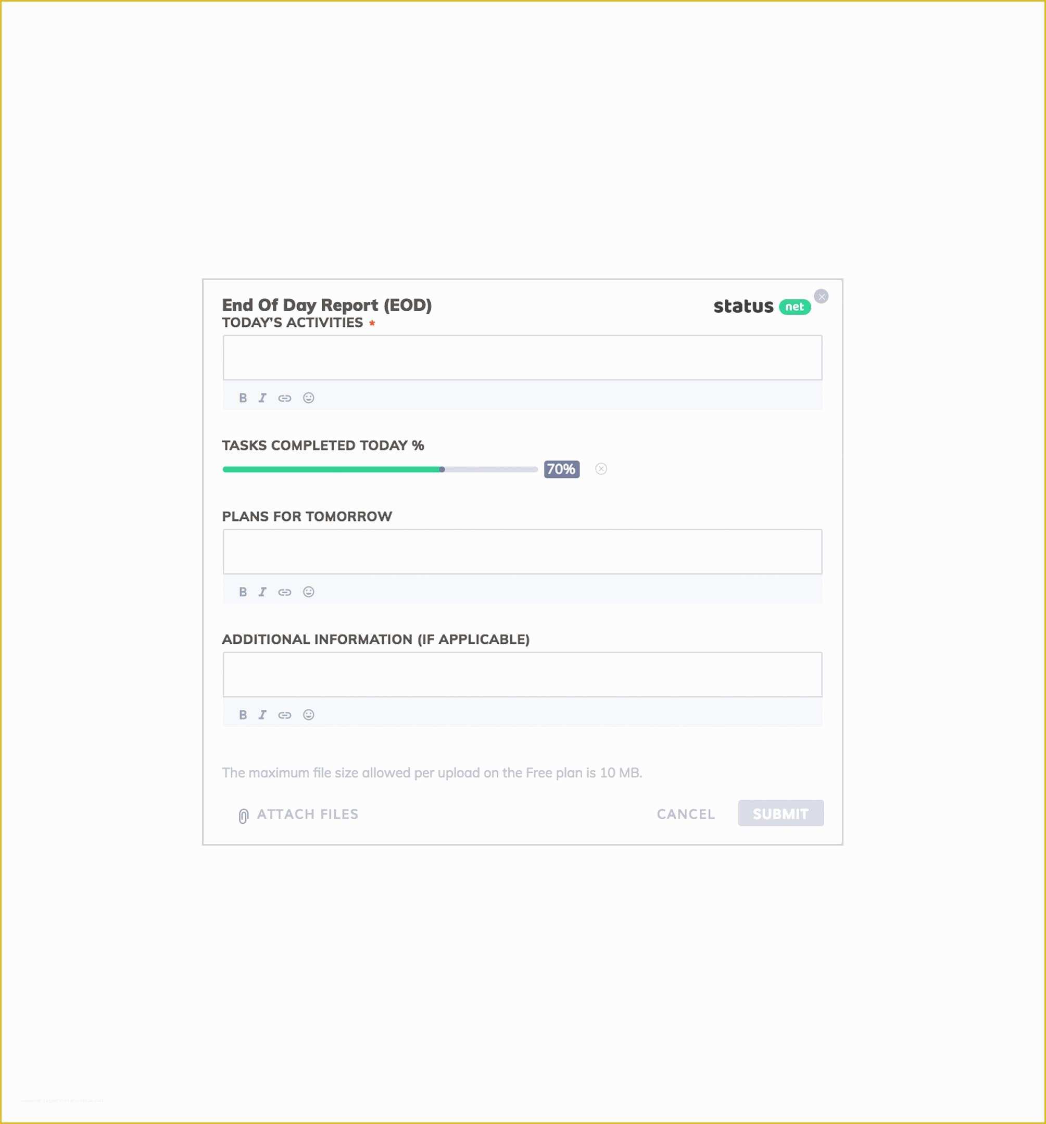This screenshot has height=1124, width=1046.
Task: Click the Emoji icon in Plans For Tomorrow
Action: (308, 592)
